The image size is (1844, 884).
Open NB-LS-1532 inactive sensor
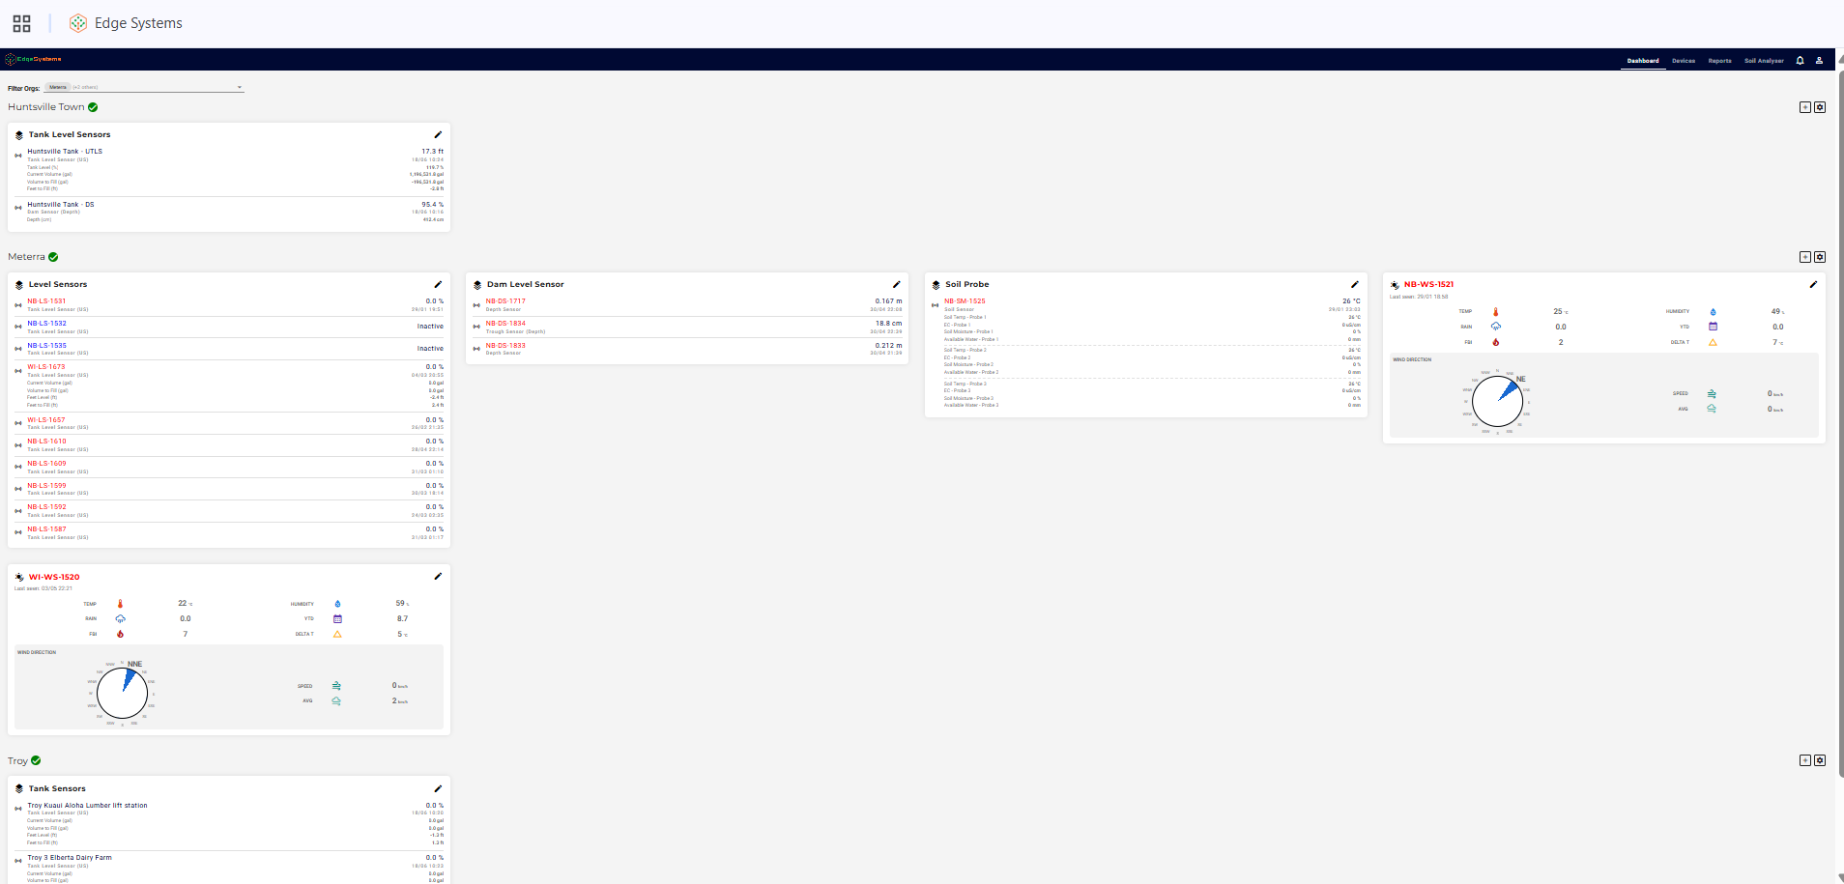[x=46, y=324]
